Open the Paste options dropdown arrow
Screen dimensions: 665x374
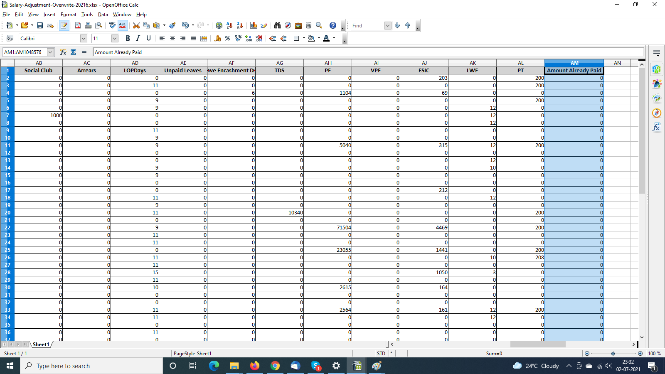point(164,25)
